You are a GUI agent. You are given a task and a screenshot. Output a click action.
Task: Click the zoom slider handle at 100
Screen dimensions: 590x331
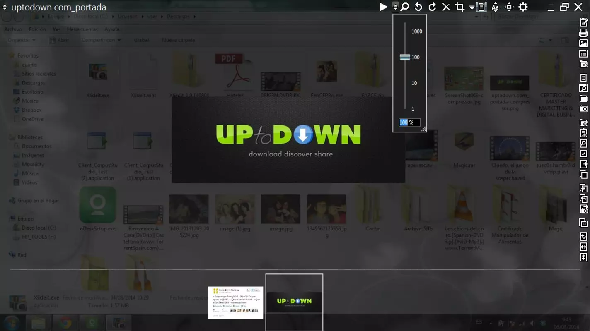pyautogui.click(x=405, y=57)
